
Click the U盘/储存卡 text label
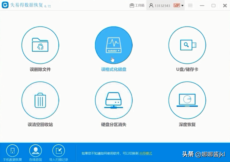pos(187,69)
